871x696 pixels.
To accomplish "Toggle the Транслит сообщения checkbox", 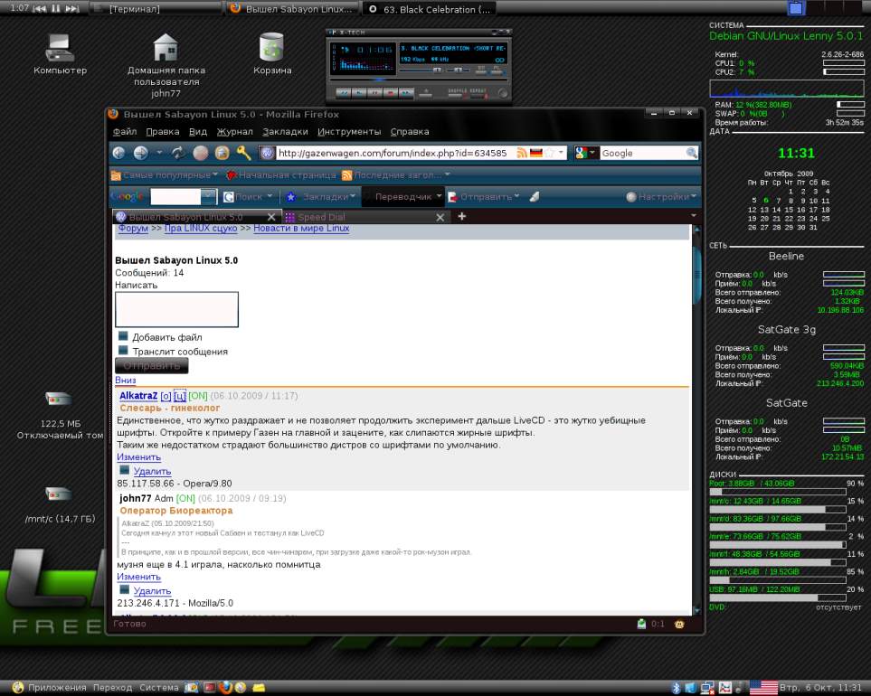I will pyautogui.click(x=123, y=350).
